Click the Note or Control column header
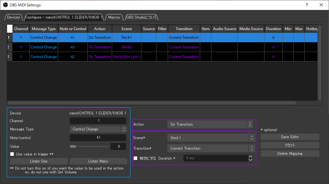The image size is (329, 184). point(73,29)
